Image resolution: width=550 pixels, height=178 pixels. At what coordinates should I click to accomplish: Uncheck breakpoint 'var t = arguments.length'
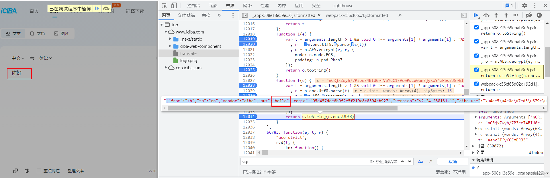476,41
